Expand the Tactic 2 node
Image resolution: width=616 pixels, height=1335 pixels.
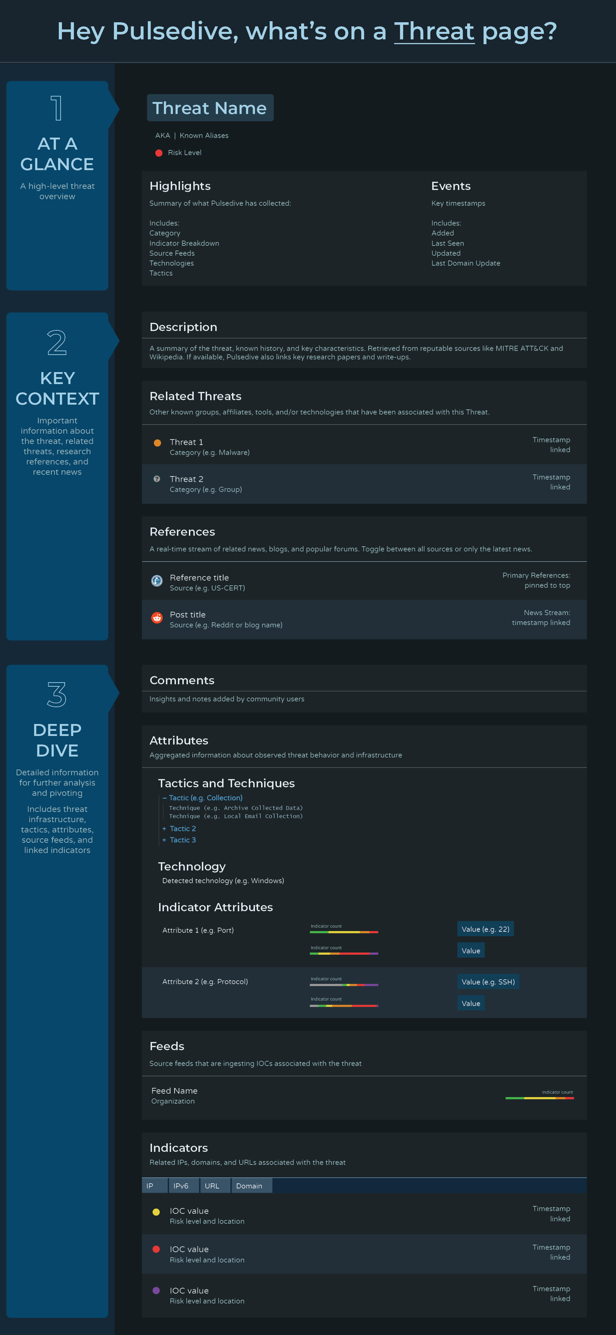(164, 829)
